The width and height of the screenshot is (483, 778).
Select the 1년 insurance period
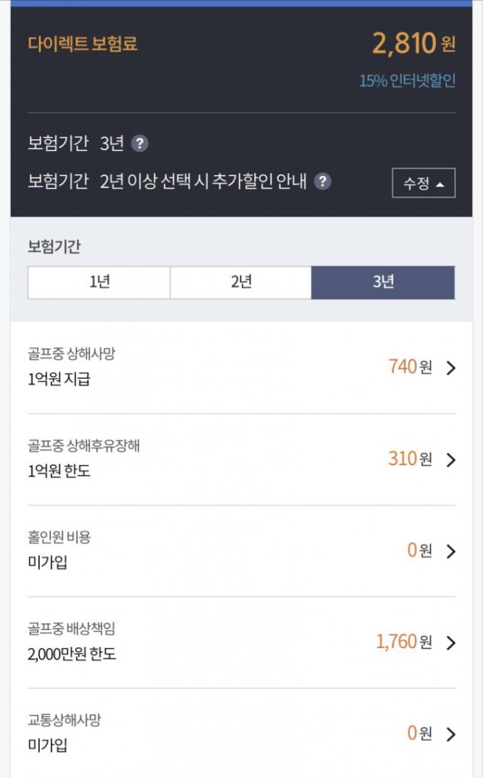99,283
